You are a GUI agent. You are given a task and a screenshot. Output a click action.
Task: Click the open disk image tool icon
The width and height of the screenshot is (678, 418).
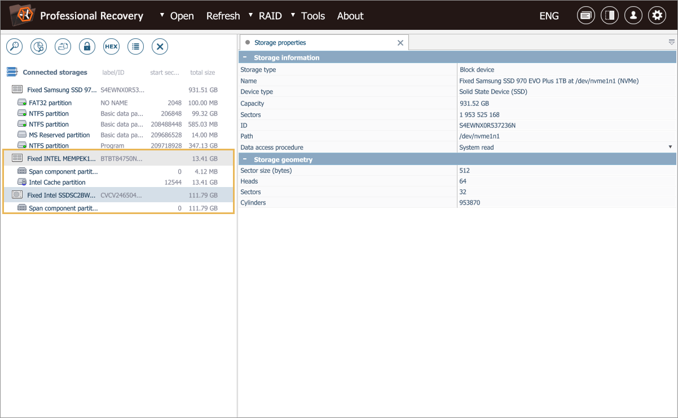[63, 47]
